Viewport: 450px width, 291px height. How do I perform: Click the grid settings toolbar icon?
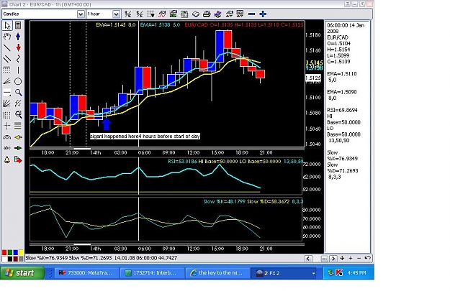click(150, 14)
